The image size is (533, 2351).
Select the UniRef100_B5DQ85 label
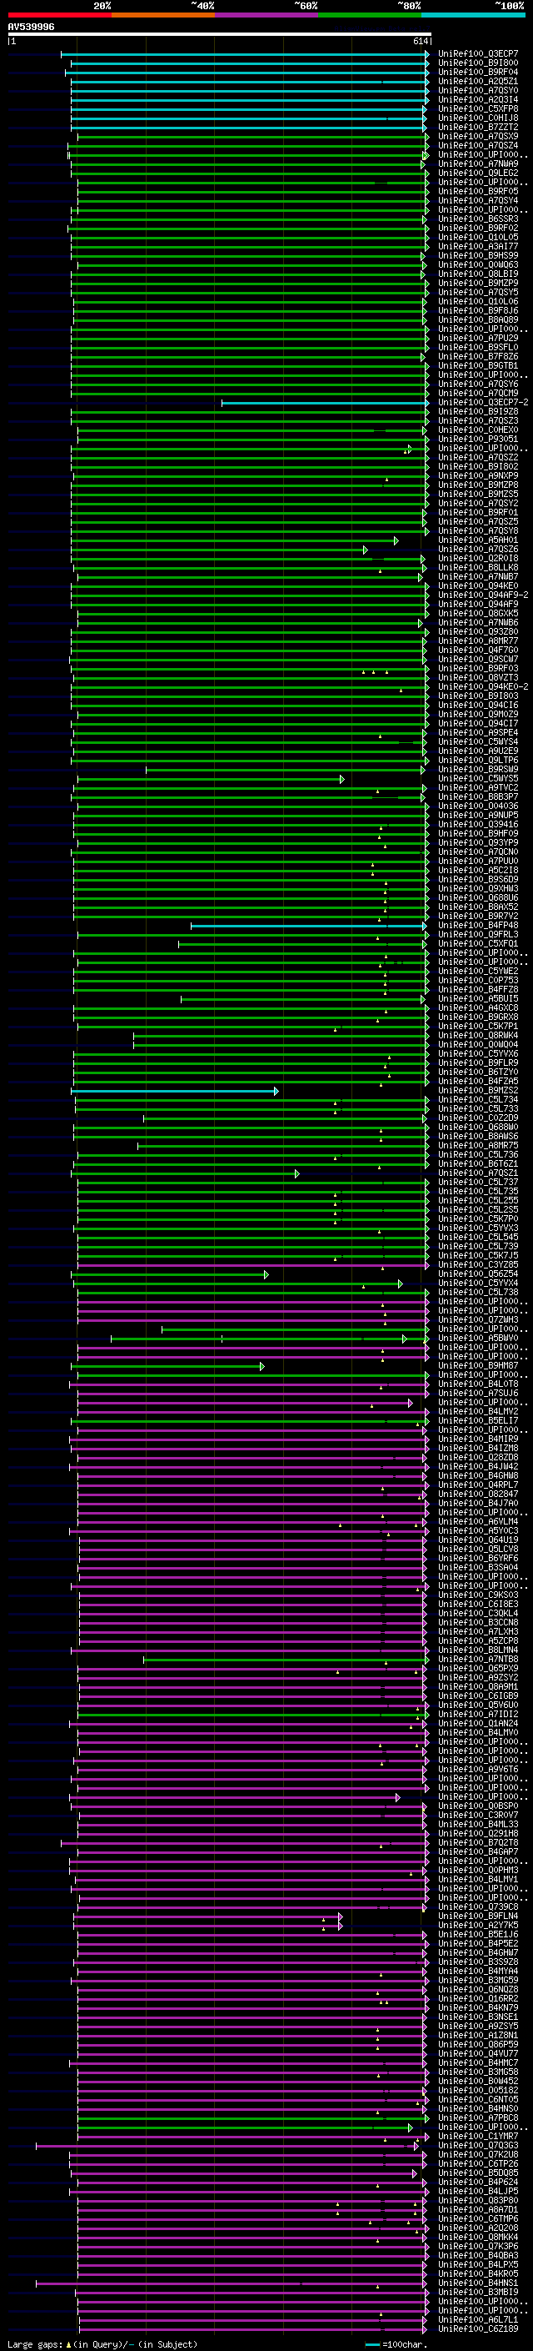pos(478,2173)
